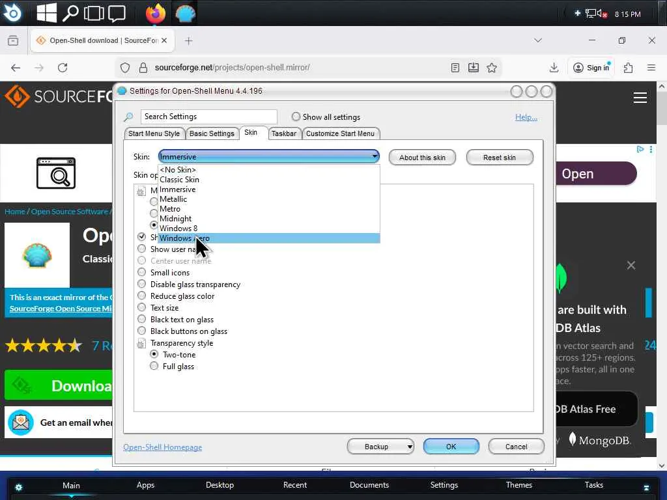Screen dimensions: 667x500
Task: Open the Firefox hamburger application menu
Action: point(651,68)
